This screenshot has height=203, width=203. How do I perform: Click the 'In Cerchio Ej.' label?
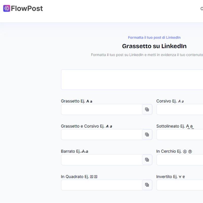(169, 151)
